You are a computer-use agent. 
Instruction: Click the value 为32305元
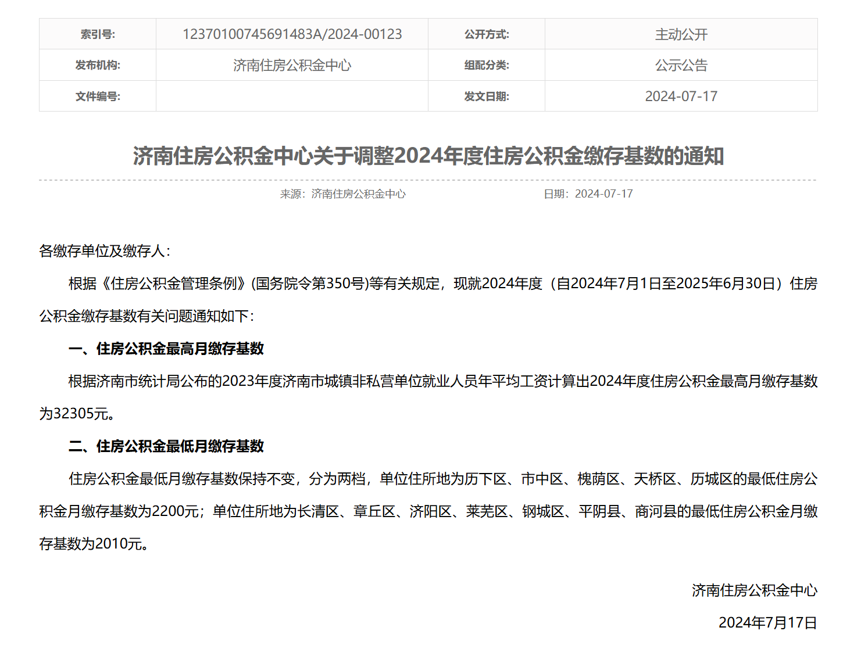pos(77,414)
